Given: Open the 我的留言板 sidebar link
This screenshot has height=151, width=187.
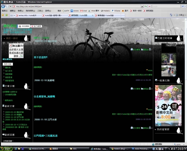Looking at the screenshot, I should pos(10,81).
